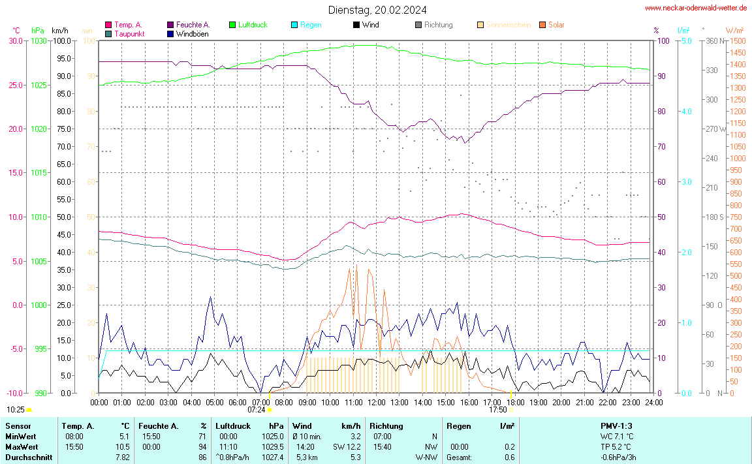752x464 pixels.
Task: Select the purple Feuchte A. legend square
Action: 170,25
